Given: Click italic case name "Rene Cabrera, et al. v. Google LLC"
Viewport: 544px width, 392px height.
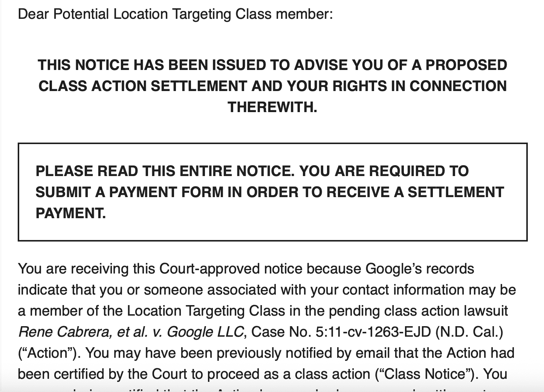Looking at the screenshot, I should point(131,332).
